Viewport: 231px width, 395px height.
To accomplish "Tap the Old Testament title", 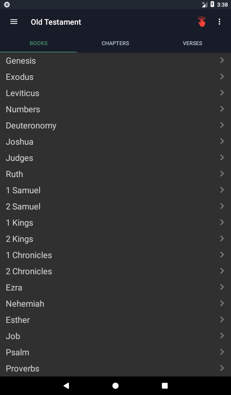I will point(56,22).
